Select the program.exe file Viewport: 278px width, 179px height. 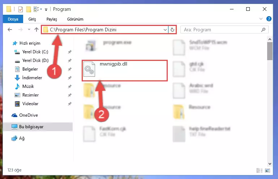[x=108, y=45]
